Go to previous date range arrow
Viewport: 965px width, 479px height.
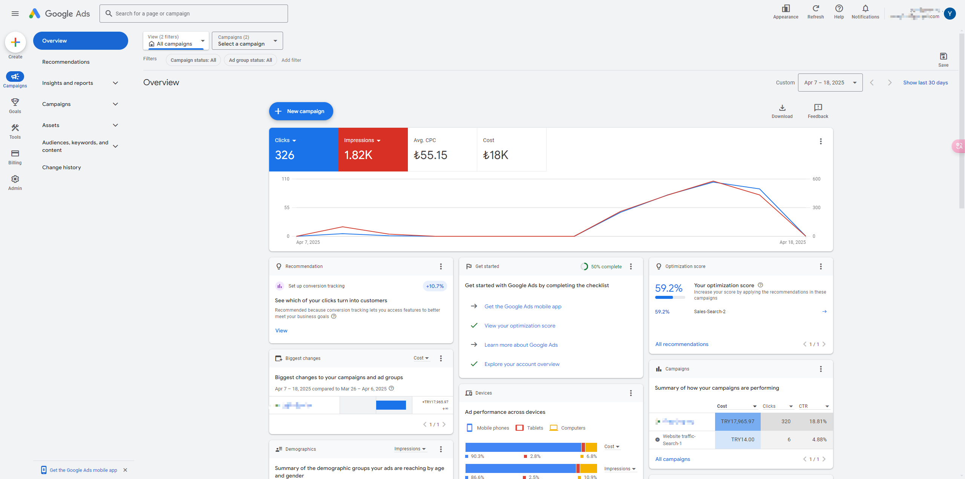pyautogui.click(x=872, y=83)
